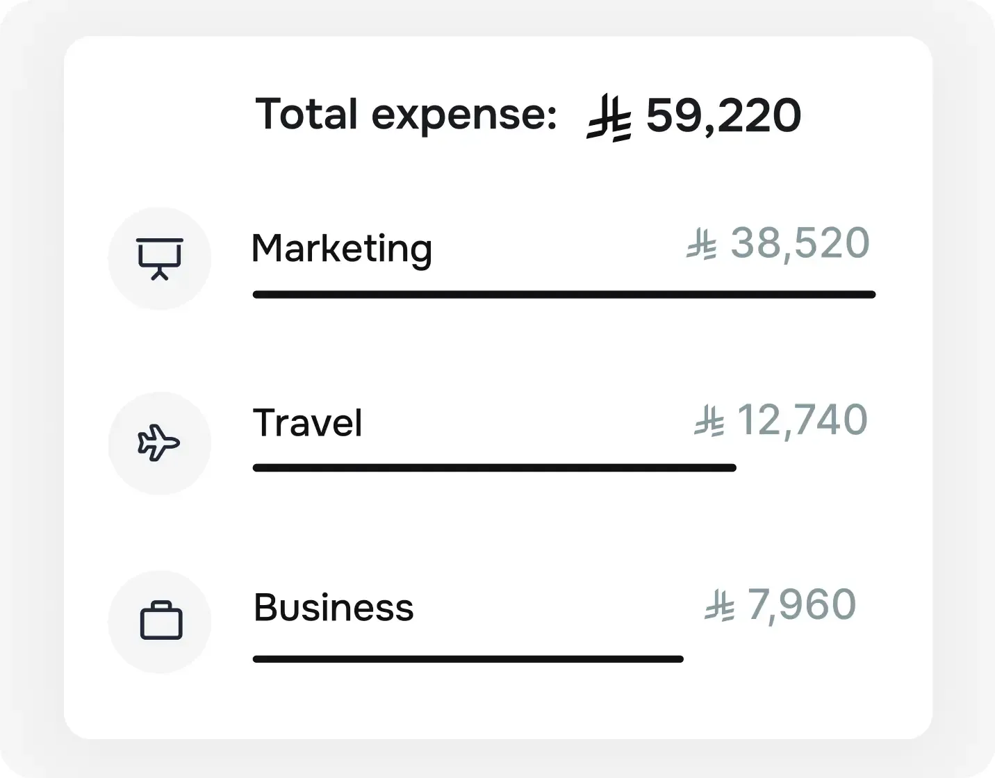This screenshot has height=778, width=995.
Task: Click the Marketing presentation board icon
Action: (160, 258)
